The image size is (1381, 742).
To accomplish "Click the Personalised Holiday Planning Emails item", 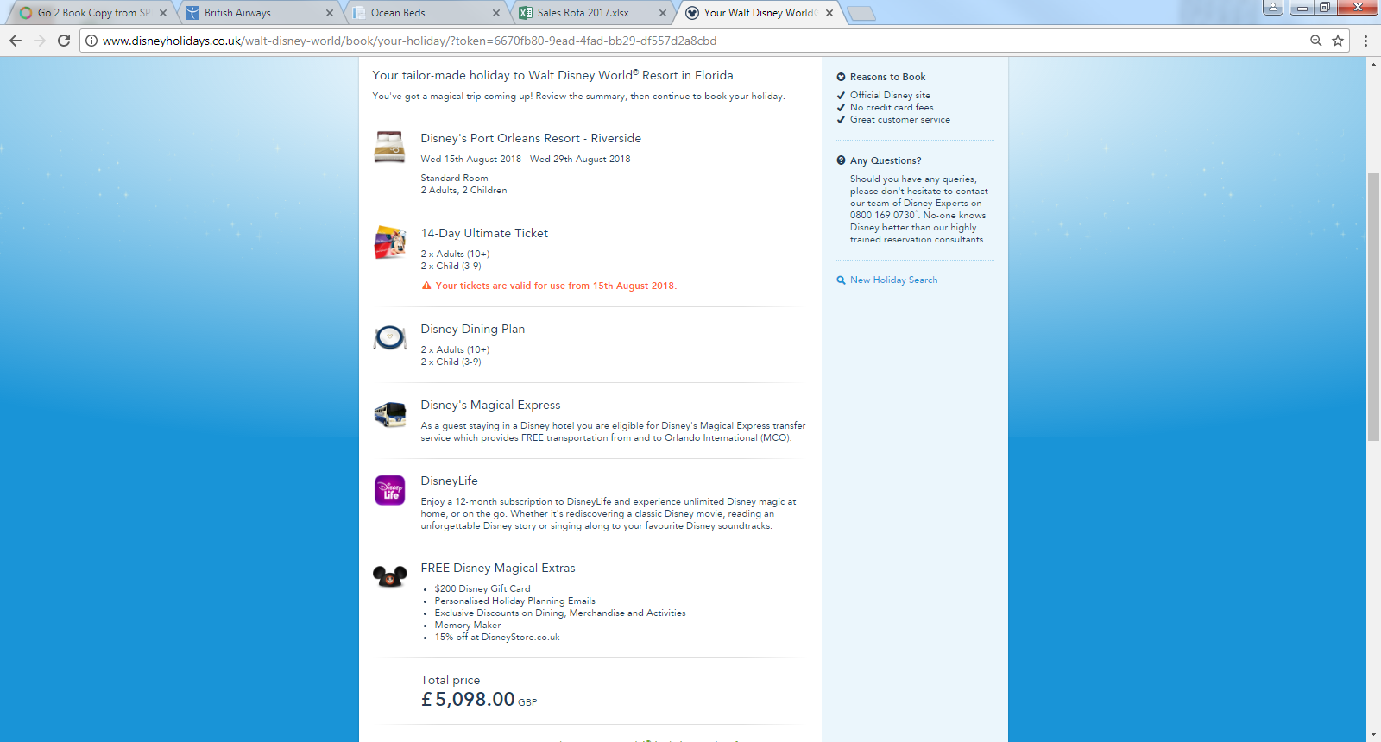I will pos(514,601).
